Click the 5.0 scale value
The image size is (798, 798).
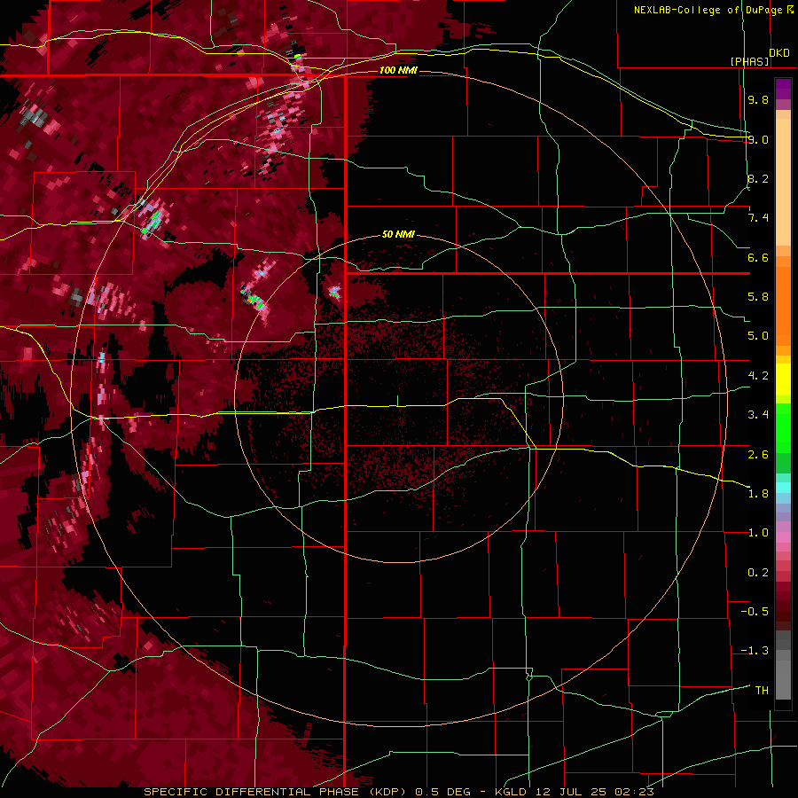click(758, 336)
